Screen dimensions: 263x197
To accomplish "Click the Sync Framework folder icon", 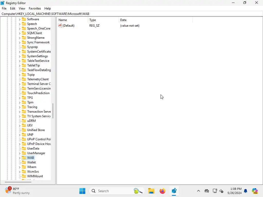I will coord(24,42).
